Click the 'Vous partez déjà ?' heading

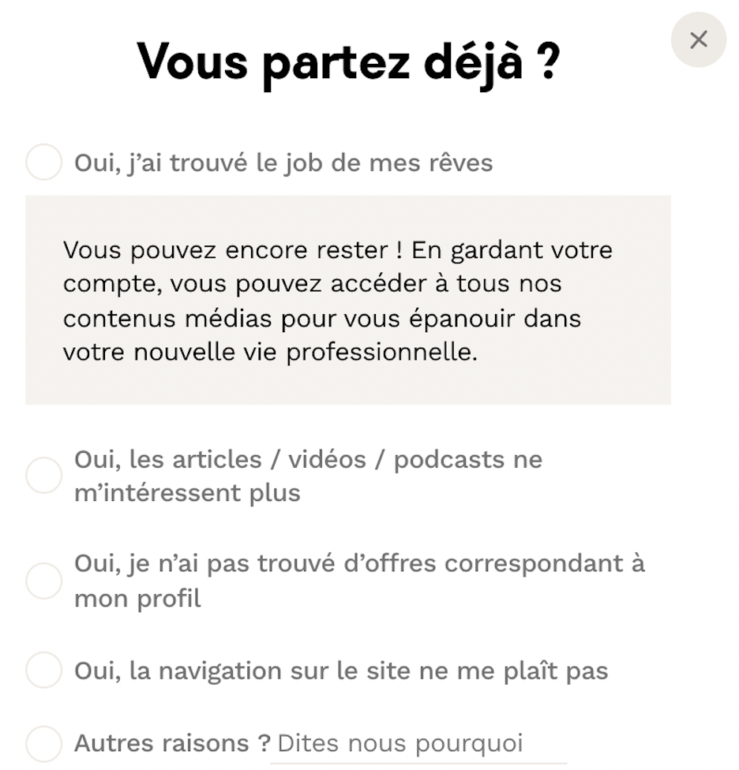347,61
